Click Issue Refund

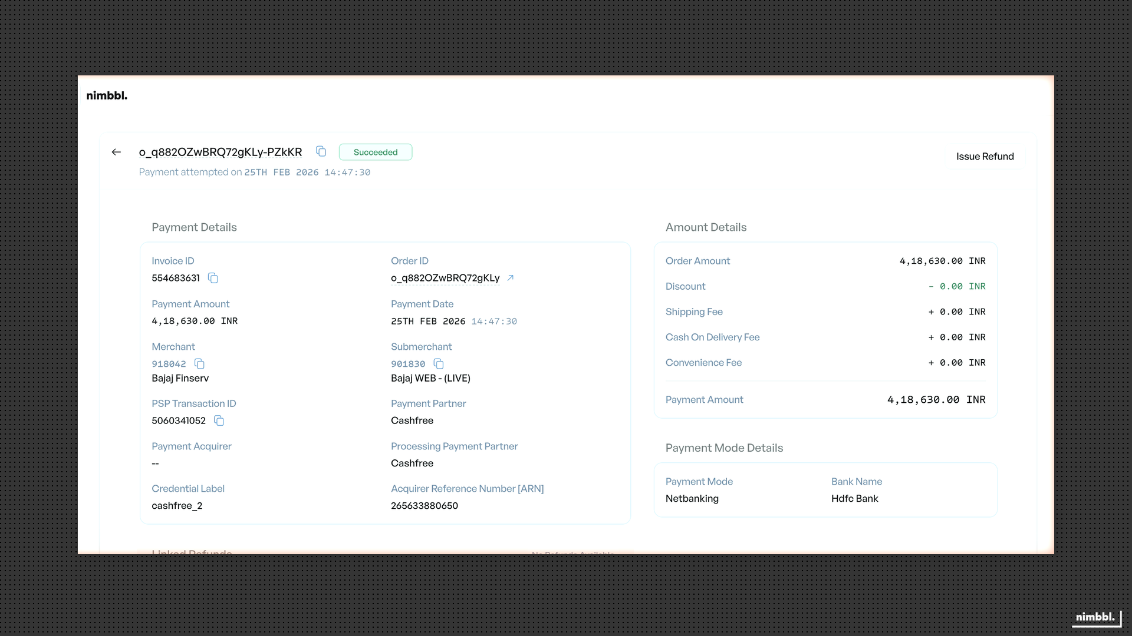coord(985,156)
